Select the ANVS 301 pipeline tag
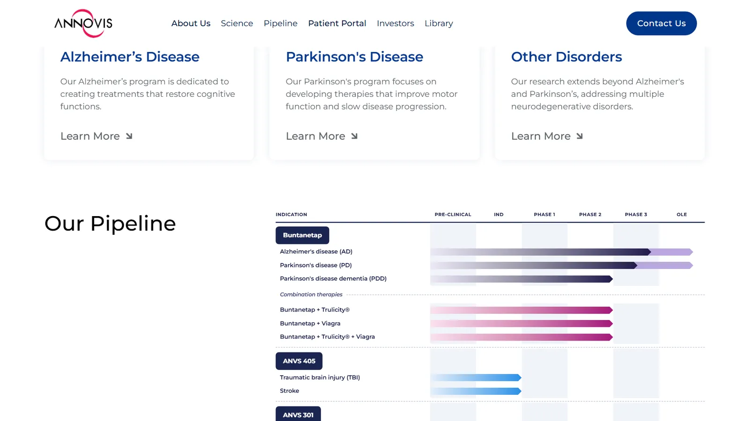 (298, 414)
